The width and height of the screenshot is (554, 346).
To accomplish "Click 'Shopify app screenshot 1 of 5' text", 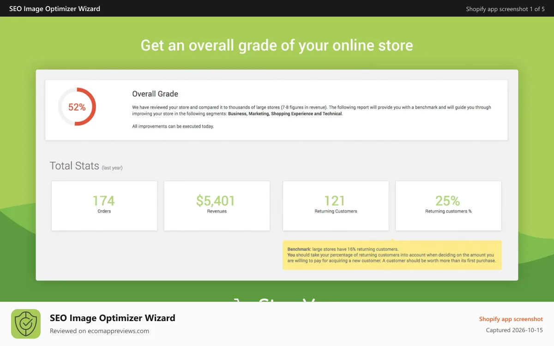I will [x=506, y=9].
